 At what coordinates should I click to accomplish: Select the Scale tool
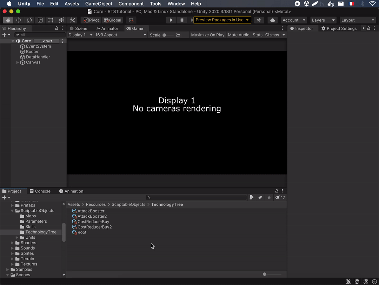(40, 20)
